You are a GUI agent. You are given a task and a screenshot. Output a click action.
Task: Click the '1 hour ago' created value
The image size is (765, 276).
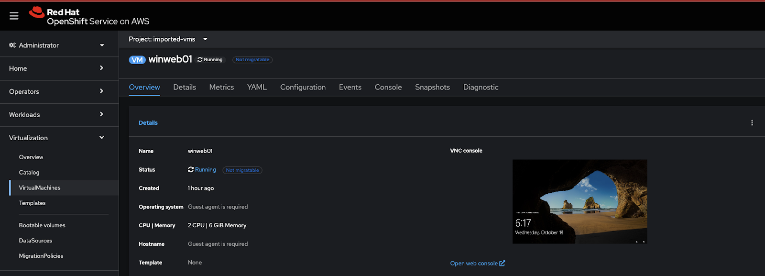click(x=201, y=188)
